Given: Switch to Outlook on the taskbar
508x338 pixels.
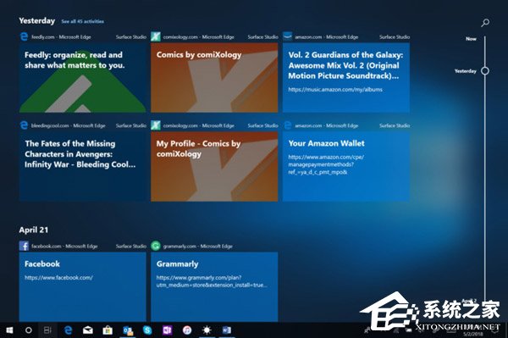Looking at the screenshot, I should [128, 330].
